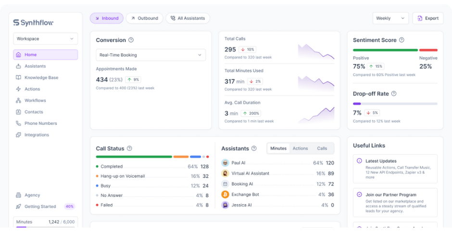This screenshot has width=452, height=232.
Task: Click the Assistants sidebar icon
Action: pyautogui.click(x=18, y=66)
